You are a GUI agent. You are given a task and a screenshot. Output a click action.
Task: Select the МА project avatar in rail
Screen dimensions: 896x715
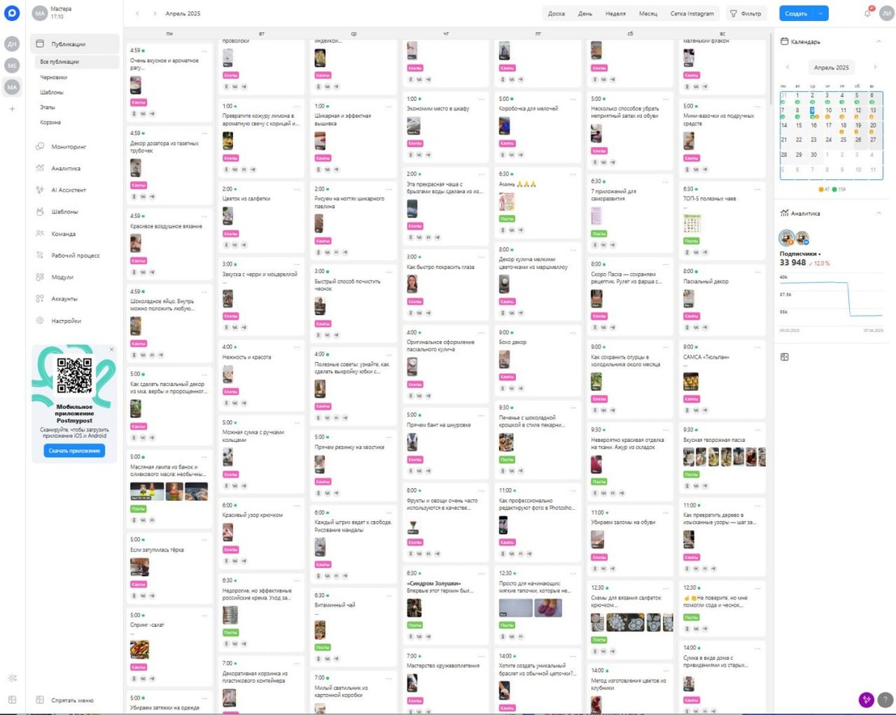12,87
